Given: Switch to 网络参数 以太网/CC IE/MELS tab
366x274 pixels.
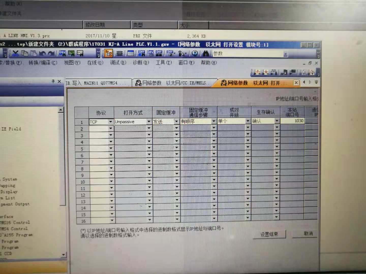Looking at the screenshot, I should (174, 83).
